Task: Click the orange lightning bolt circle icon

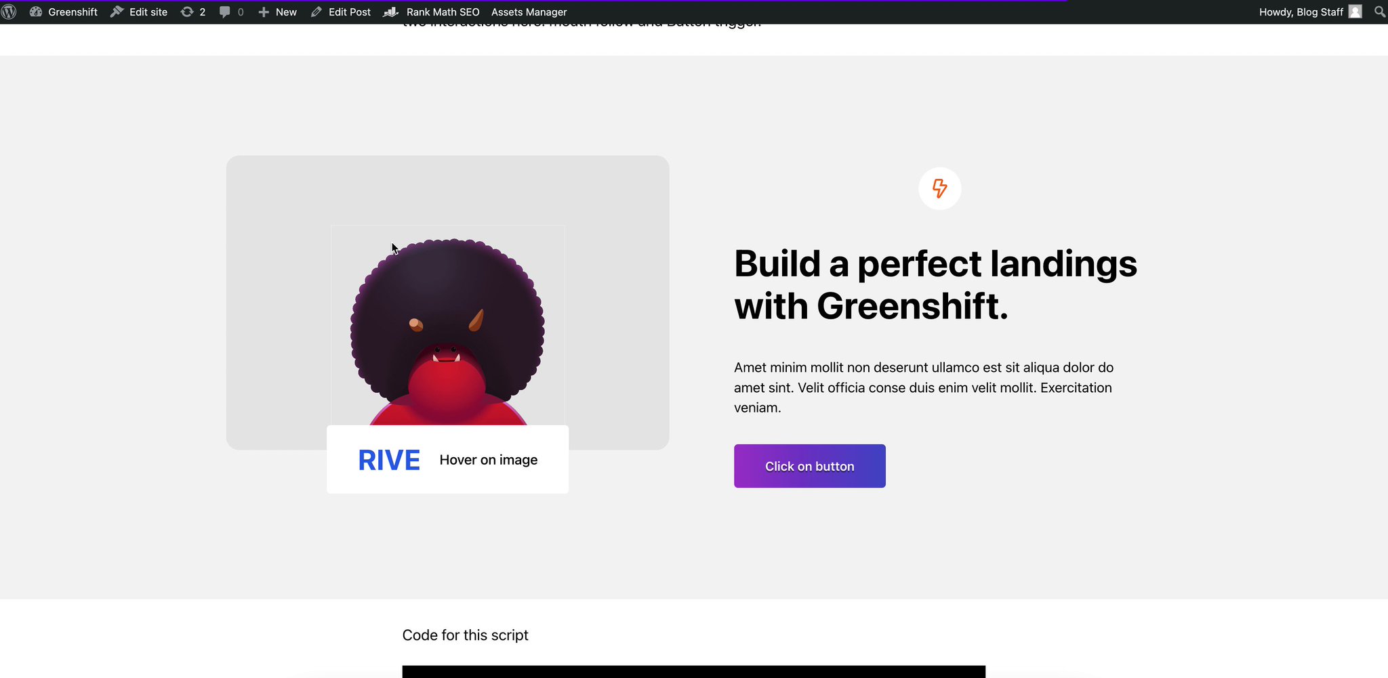Action: coord(939,189)
